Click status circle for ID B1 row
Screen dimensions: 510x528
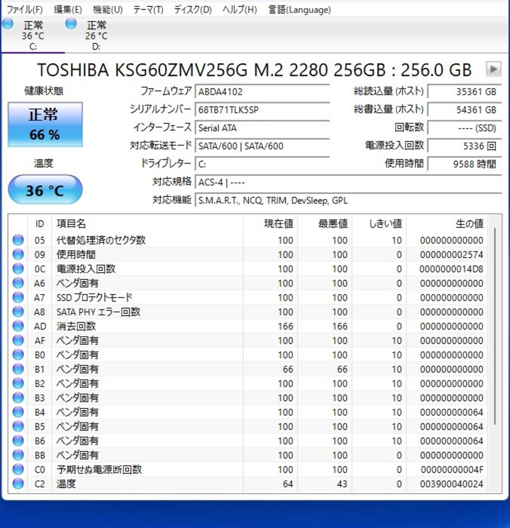18,369
